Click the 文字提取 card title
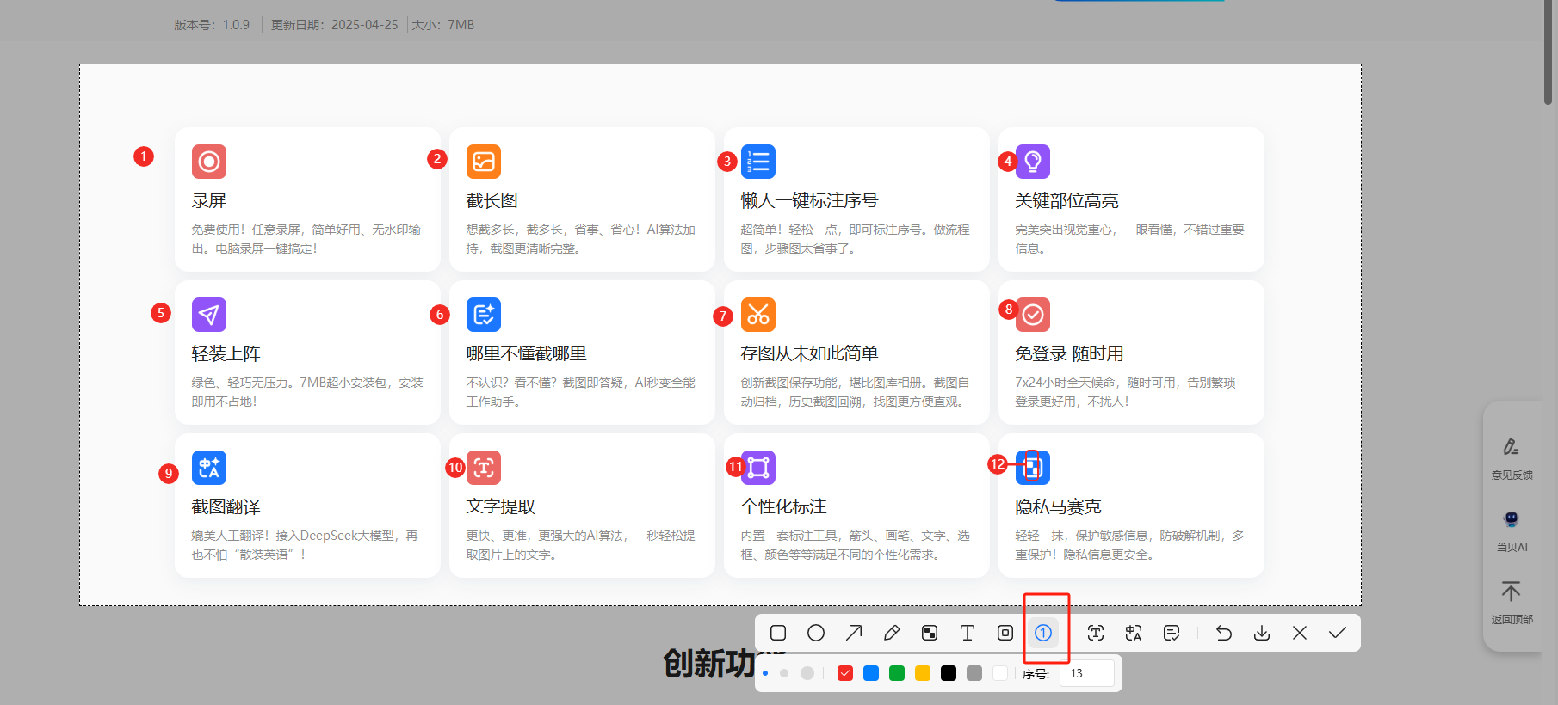The width and height of the screenshot is (1558, 705). 500,506
